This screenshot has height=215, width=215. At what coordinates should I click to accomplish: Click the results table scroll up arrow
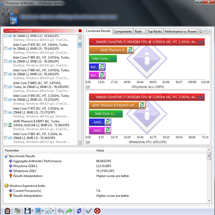pyautogui.click(x=209, y=150)
